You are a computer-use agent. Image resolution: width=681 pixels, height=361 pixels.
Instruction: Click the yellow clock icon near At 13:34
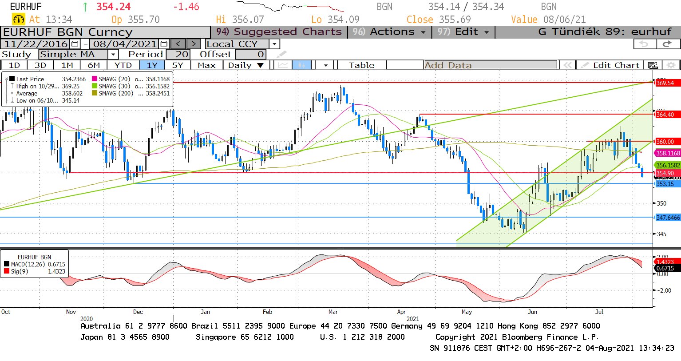click(x=19, y=20)
